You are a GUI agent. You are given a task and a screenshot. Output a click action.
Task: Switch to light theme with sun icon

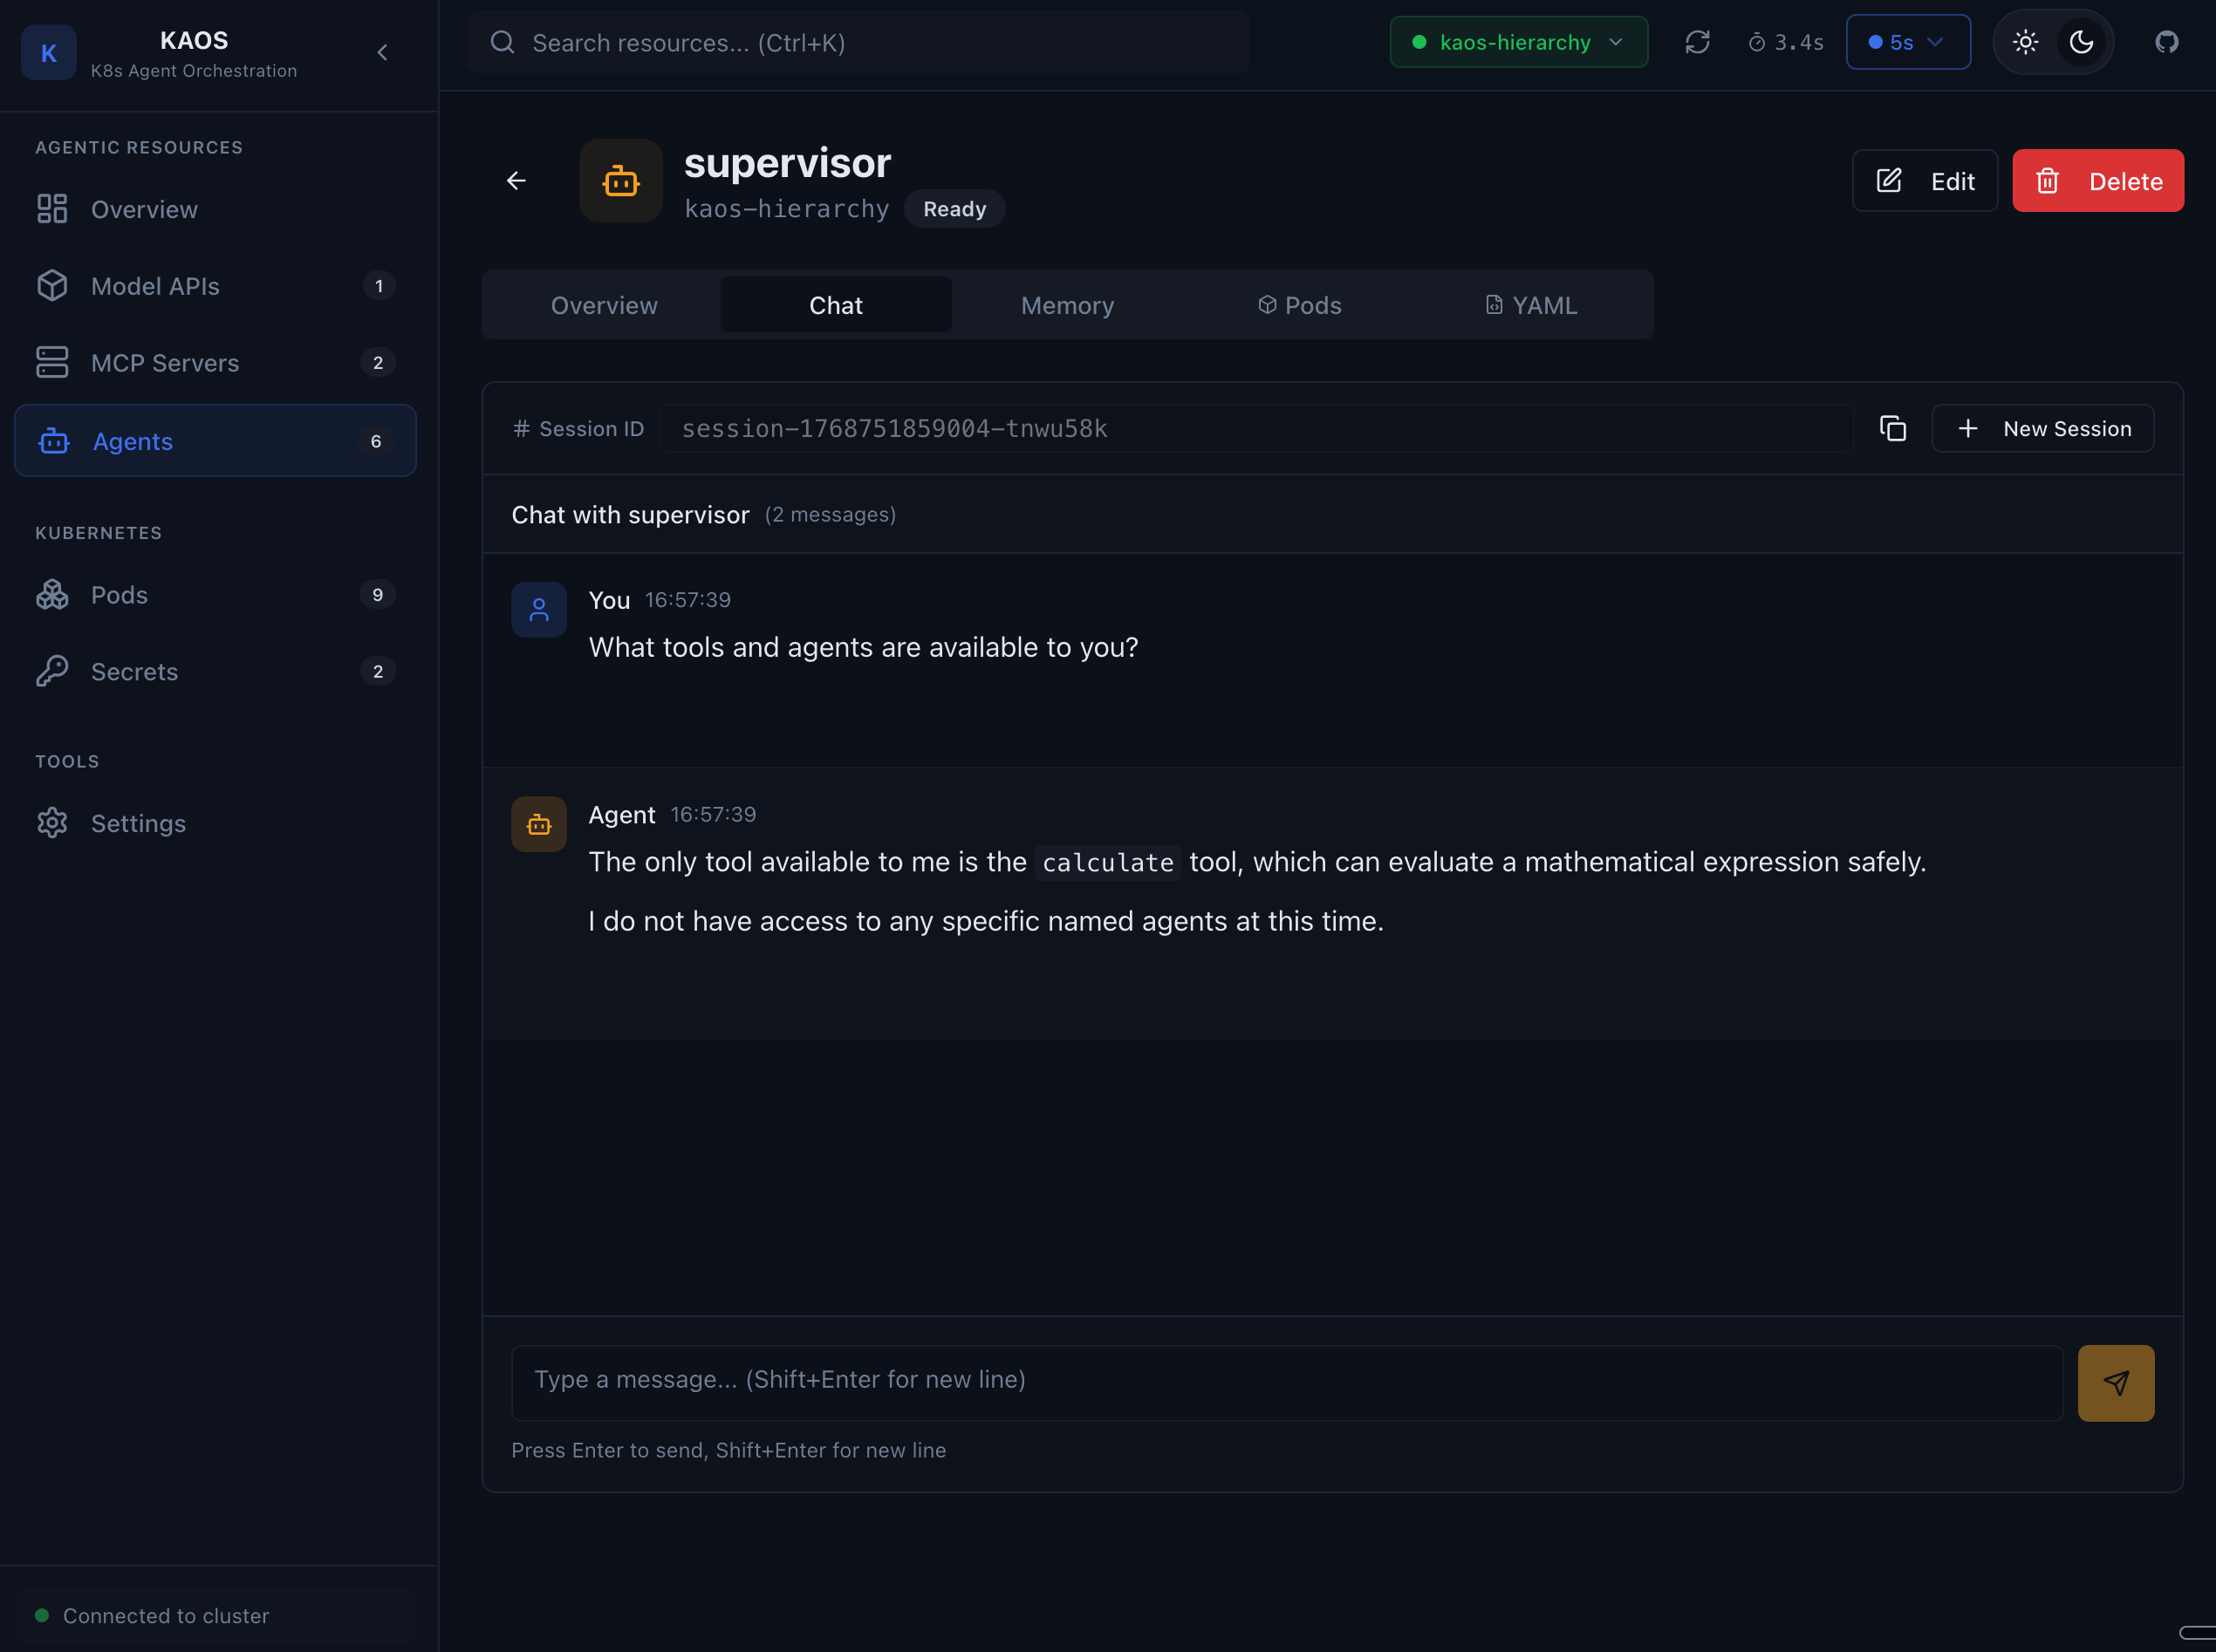coord(2026,42)
